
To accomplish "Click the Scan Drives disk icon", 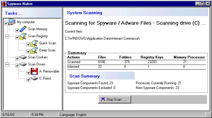I will (23, 64).
